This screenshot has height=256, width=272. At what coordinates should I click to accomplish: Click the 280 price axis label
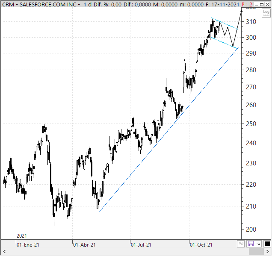click(x=251, y=70)
